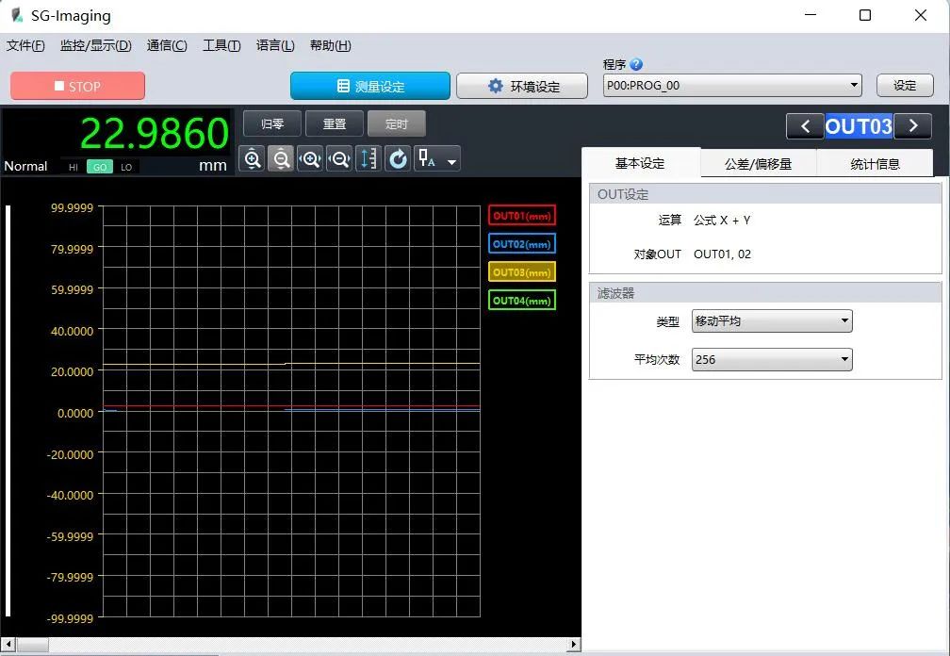Click the vertical zoom in icon
This screenshot has width=950, height=656.
coord(253,159)
